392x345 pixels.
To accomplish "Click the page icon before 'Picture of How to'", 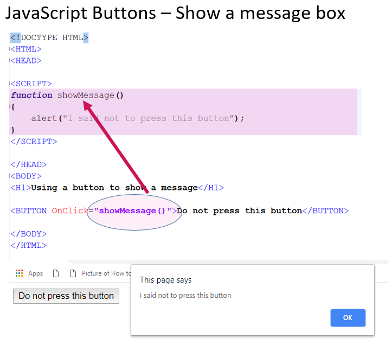I will point(73,273).
